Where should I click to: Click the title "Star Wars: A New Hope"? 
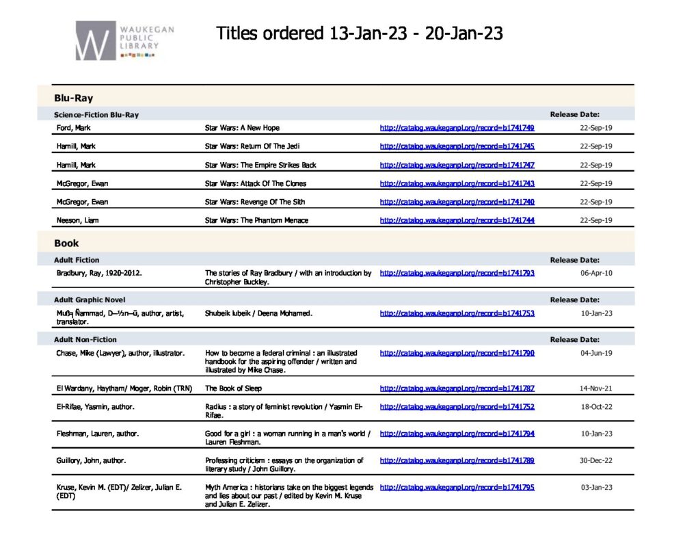(x=242, y=128)
